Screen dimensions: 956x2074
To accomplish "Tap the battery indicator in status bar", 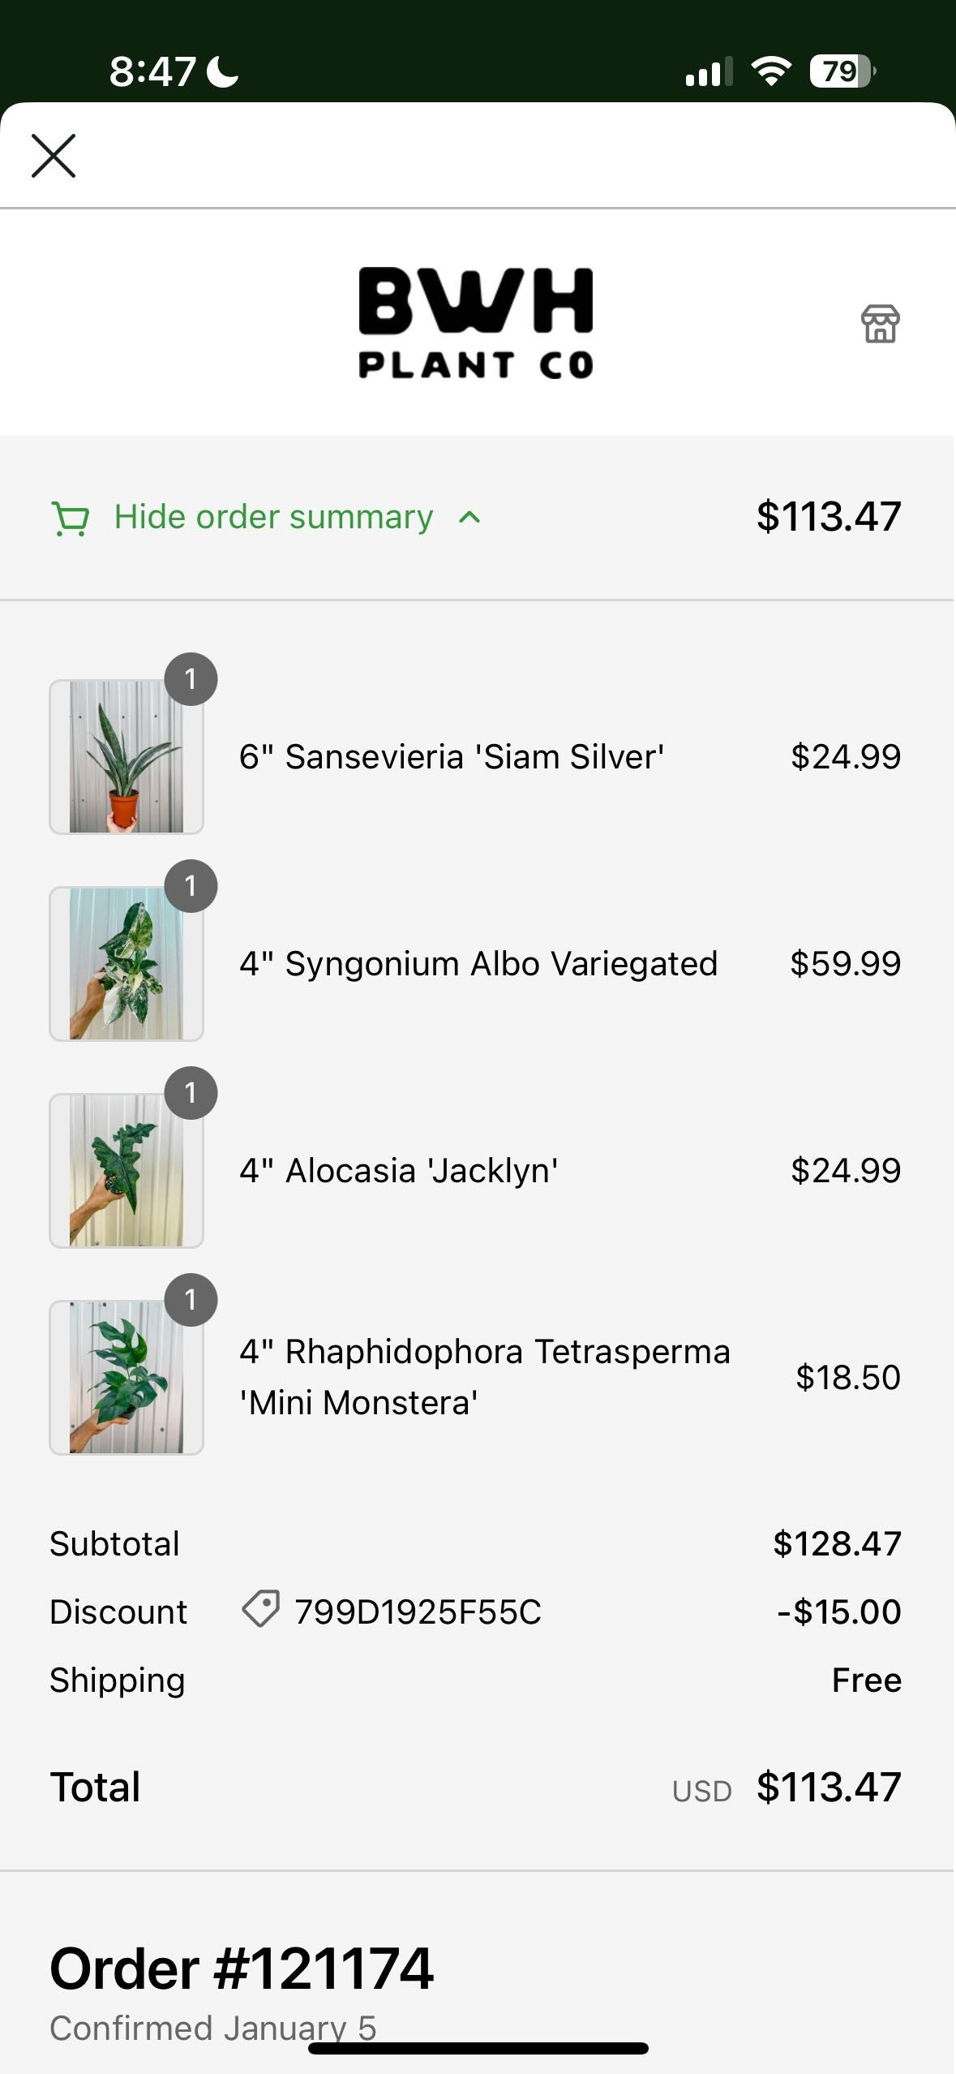I will (842, 71).
